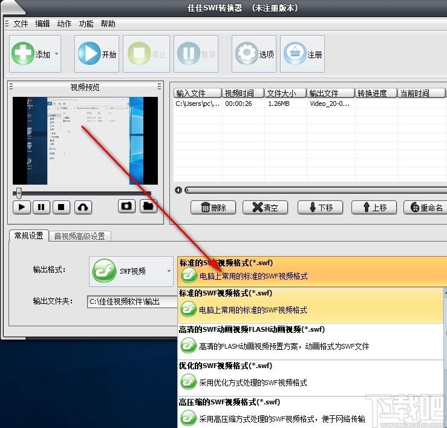
Task: Click the 清空 clear list button
Action: click(x=265, y=208)
